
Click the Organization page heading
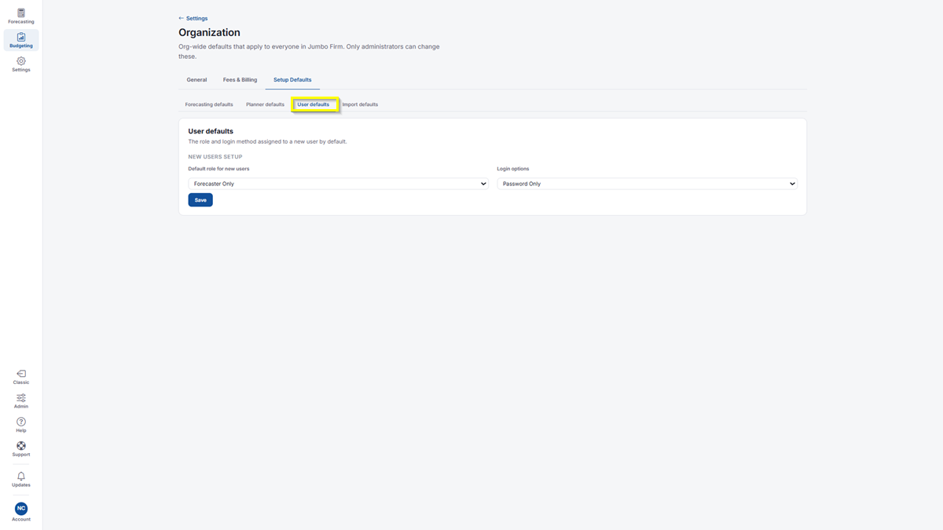tap(210, 33)
